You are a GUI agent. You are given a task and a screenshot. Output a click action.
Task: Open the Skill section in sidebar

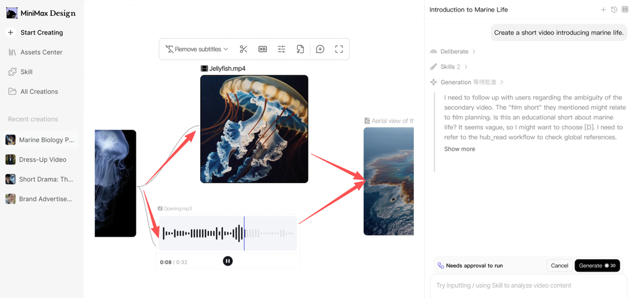[26, 72]
